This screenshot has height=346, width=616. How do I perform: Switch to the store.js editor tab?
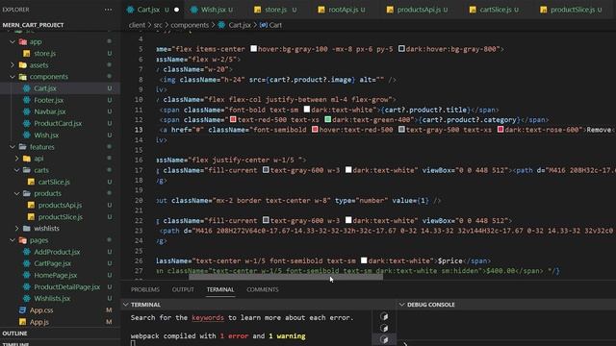[276, 10]
